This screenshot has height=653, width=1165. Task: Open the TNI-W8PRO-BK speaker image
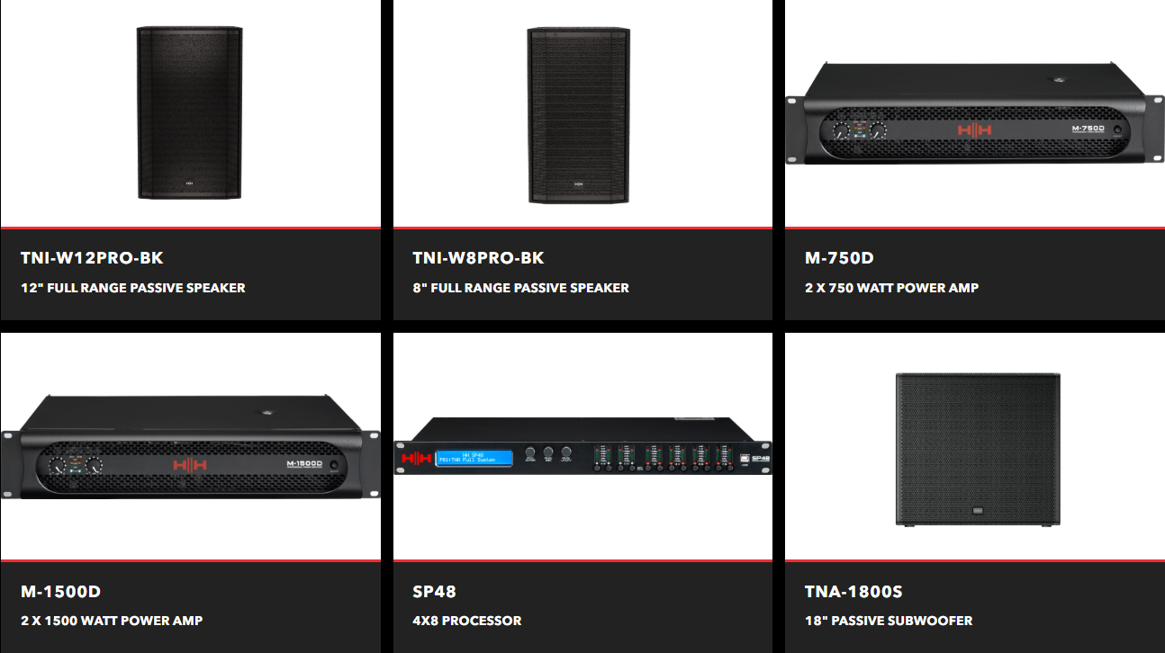tap(579, 114)
